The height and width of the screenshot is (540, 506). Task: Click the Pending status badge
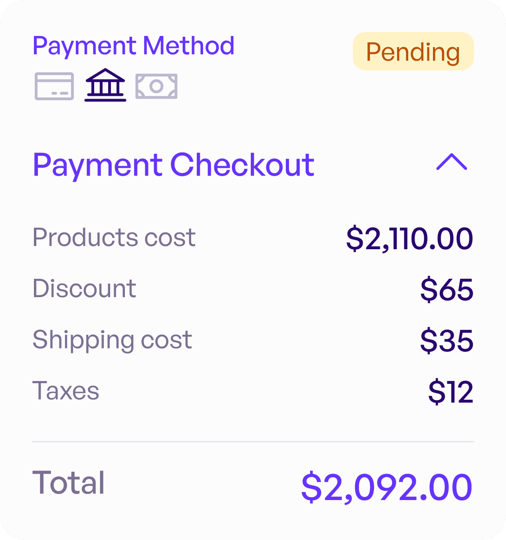tap(413, 51)
